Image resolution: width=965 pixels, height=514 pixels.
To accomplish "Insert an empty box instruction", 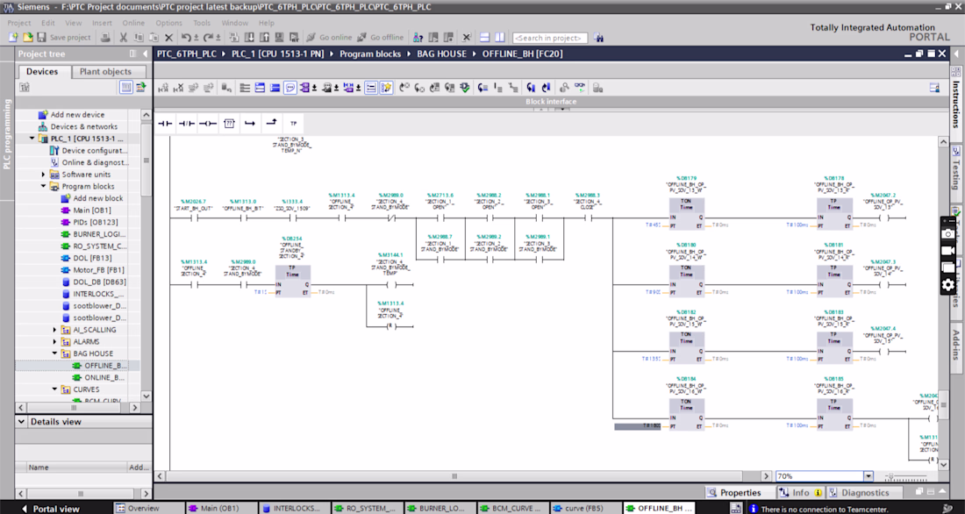I will point(229,124).
